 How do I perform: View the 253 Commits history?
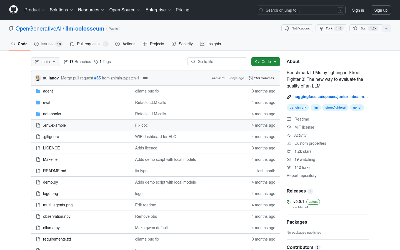point(261,78)
